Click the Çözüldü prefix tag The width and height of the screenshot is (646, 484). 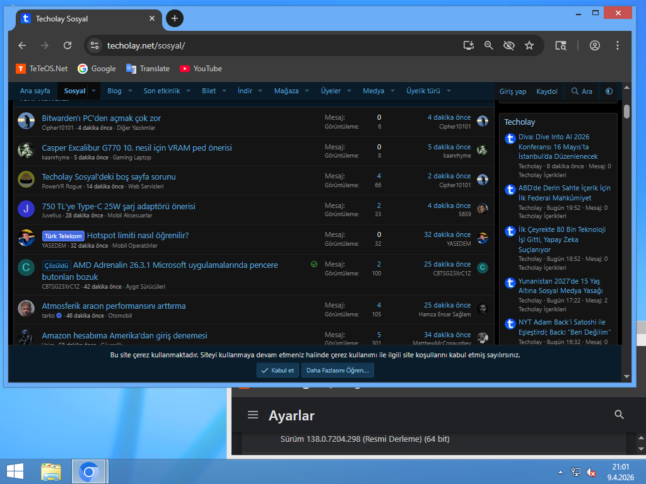coord(56,265)
